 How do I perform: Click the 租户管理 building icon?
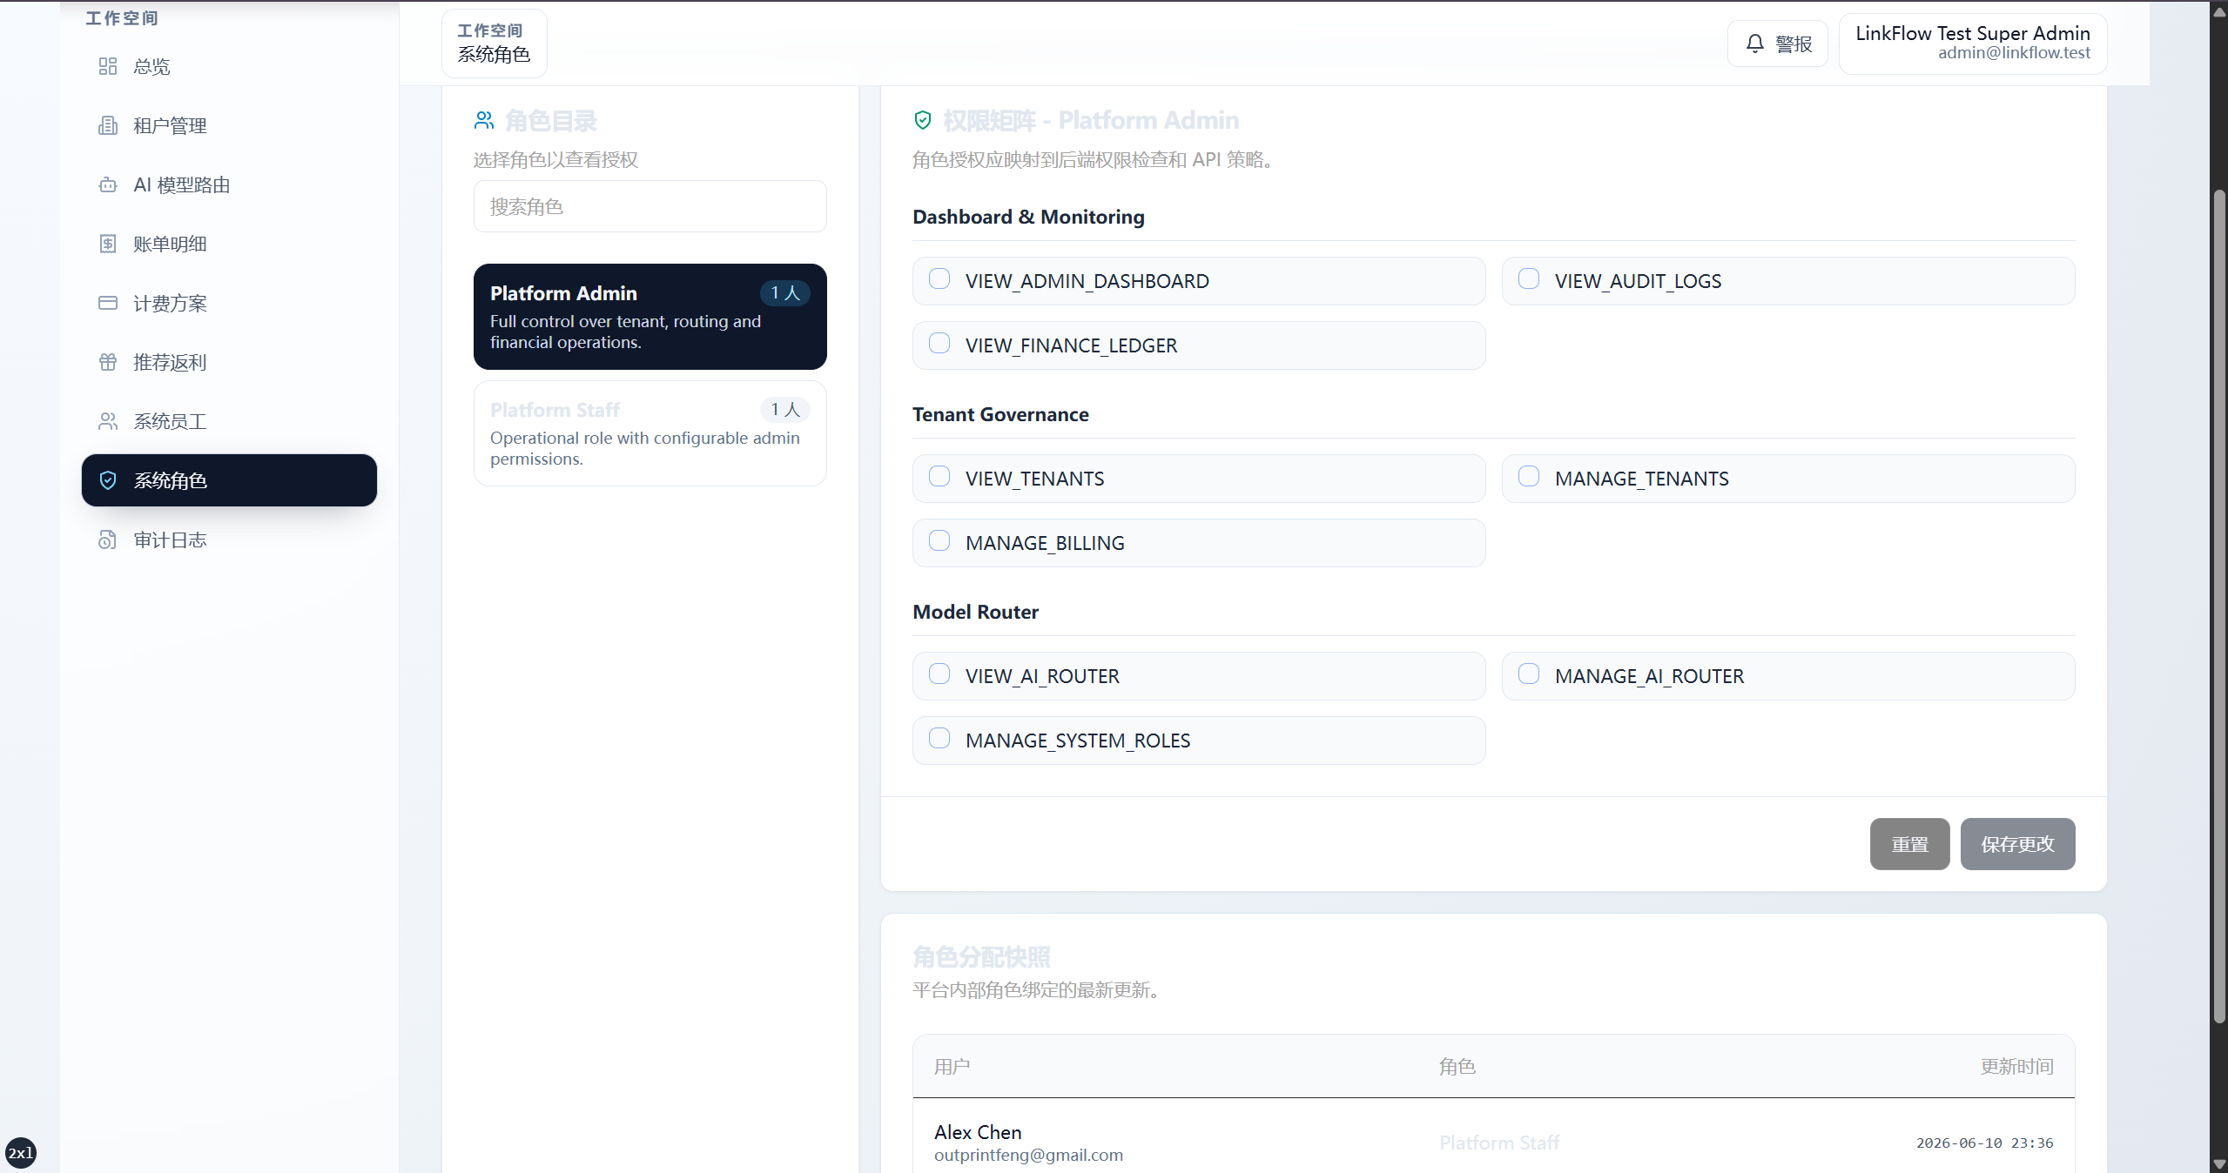pos(108,125)
